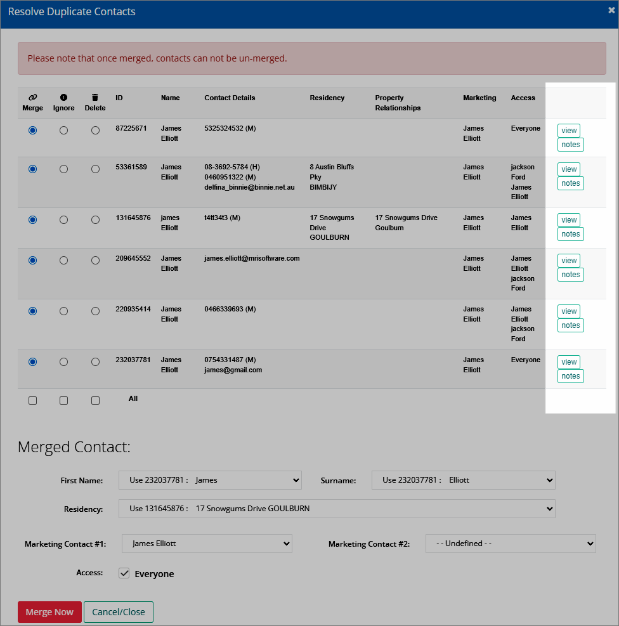Open the Surname dropdown
The image size is (619, 626).
(x=464, y=480)
